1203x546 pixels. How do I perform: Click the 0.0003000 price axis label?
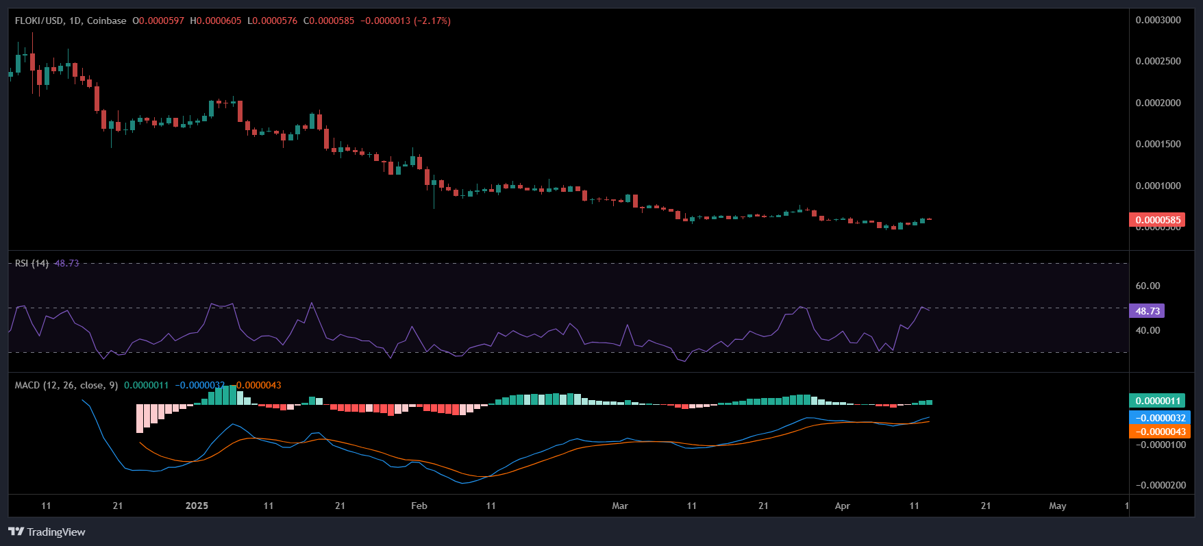(x=1158, y=20)
